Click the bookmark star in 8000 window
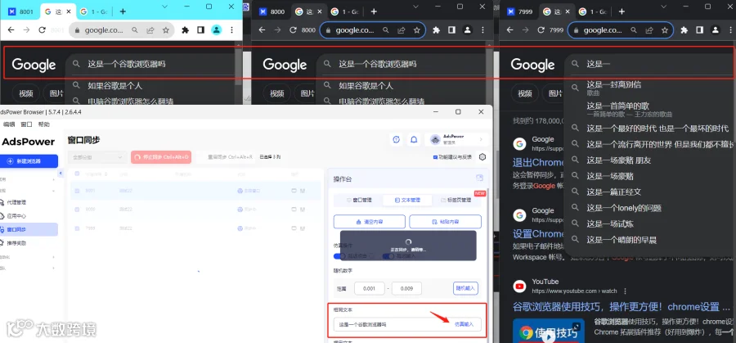Image resolution: width=736 pixels, height=343 pixels. click(x=417, y=30)
